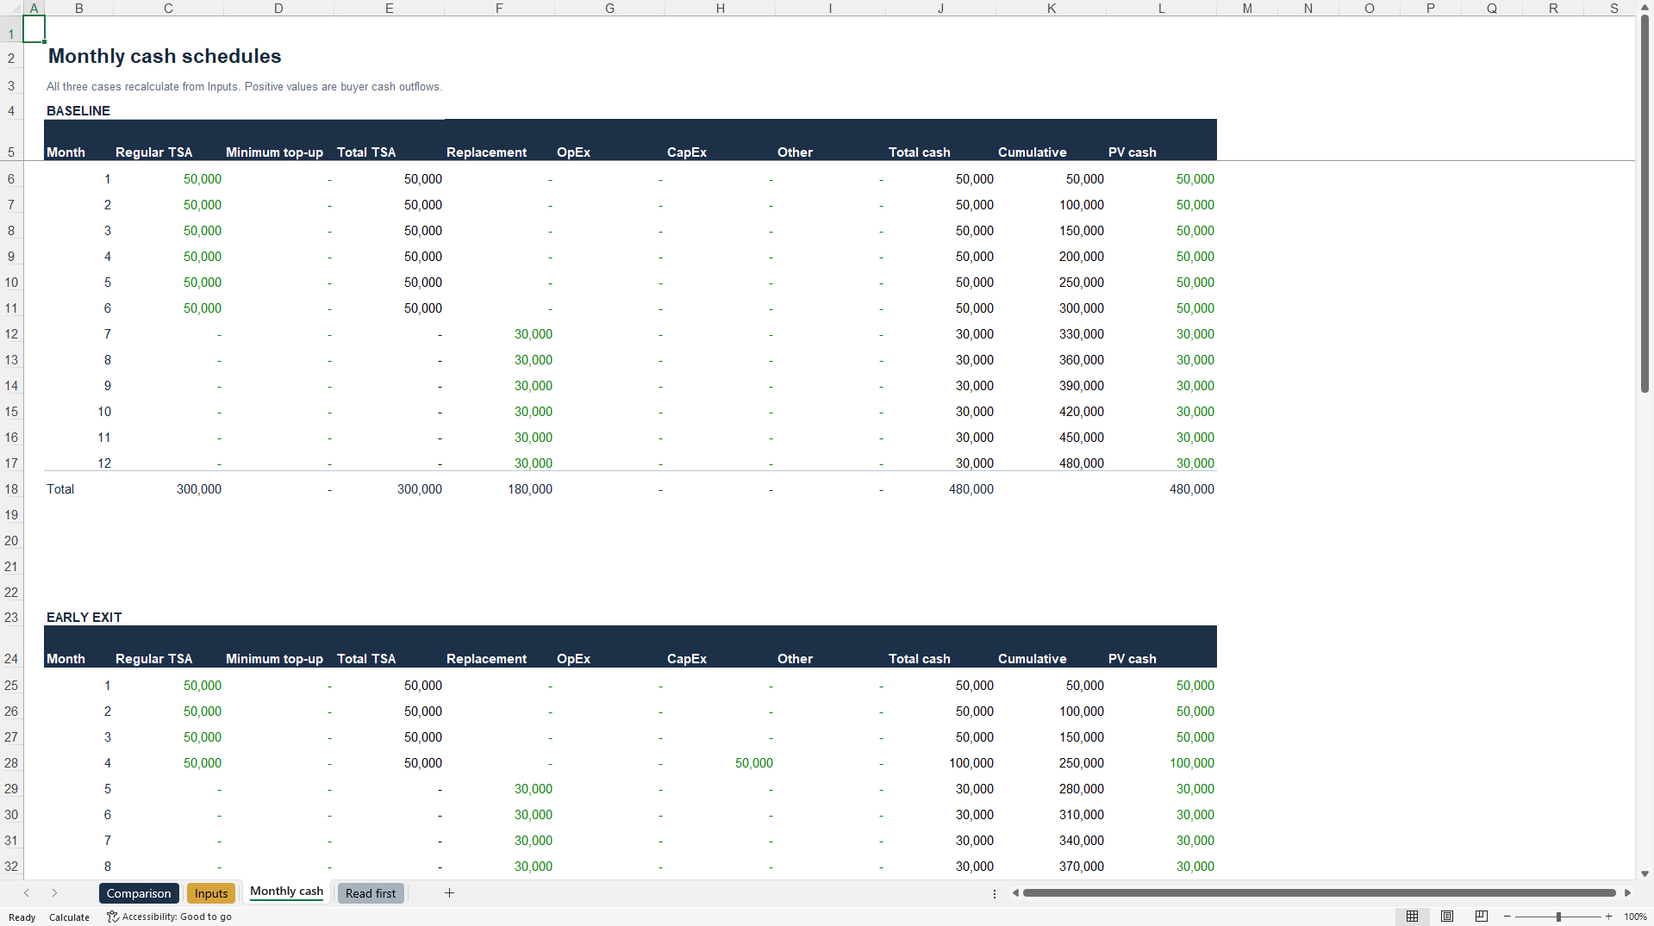Go to previous sheet tab arrow

[x=27, y=893]
